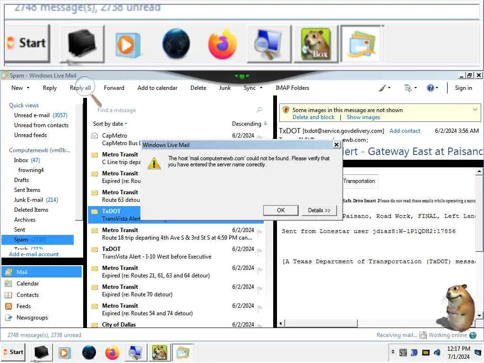Expand Details in the host not found dialog

319,210
